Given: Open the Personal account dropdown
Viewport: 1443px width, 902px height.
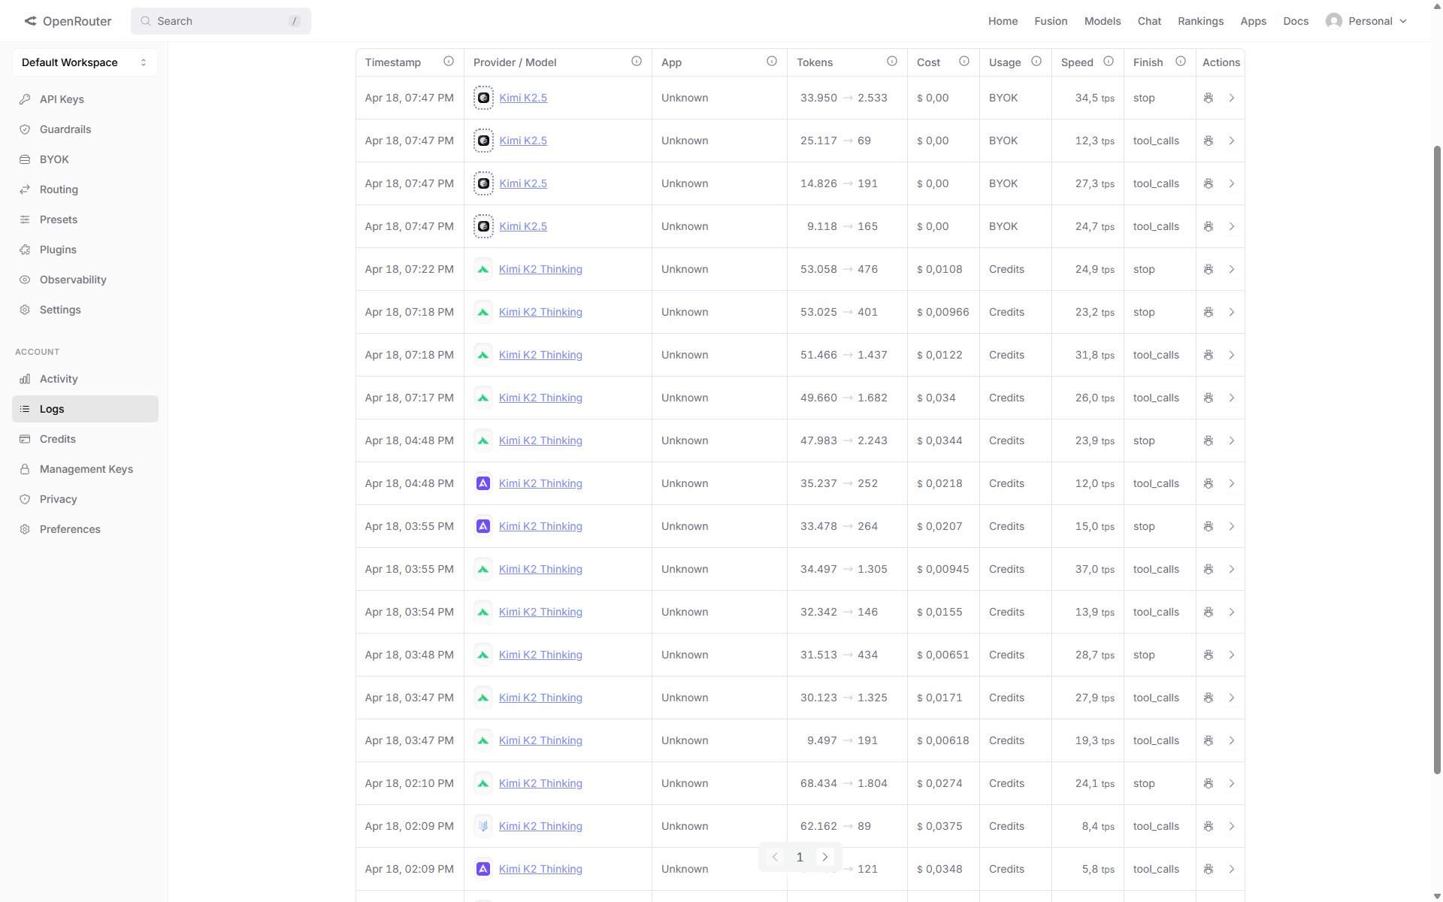Looking at the screenshot, I should pyautogui.click(x=1368, y=21).
